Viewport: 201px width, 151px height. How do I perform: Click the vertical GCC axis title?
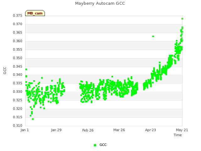pyautogui.click(x=5, y=70)
